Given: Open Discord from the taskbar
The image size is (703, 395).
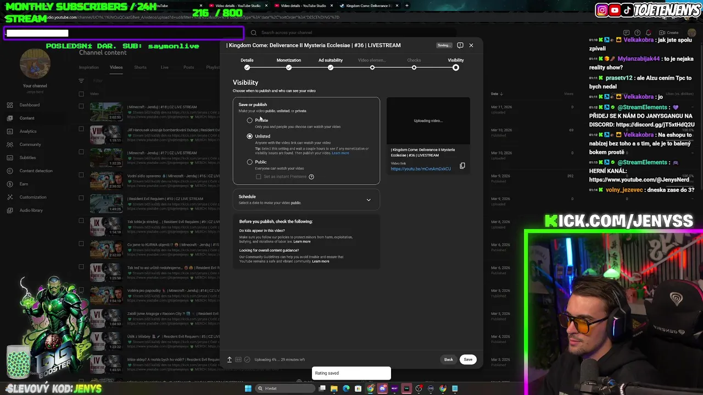Looking at the screenshot, I should (382, 388).
